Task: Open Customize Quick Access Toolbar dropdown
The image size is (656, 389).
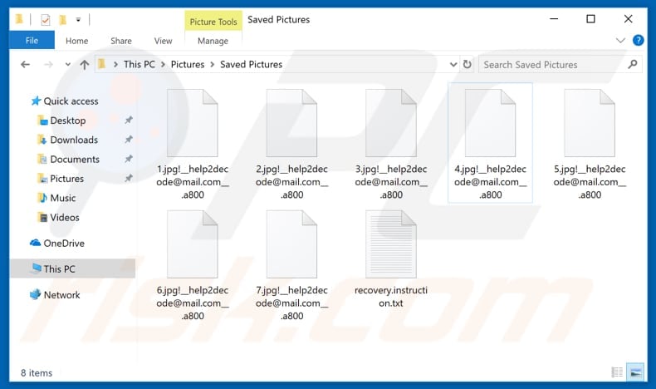Action: [78, 20]
